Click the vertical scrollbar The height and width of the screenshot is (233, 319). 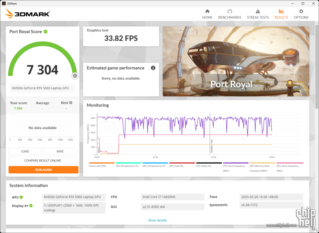[x=317, y=67]
